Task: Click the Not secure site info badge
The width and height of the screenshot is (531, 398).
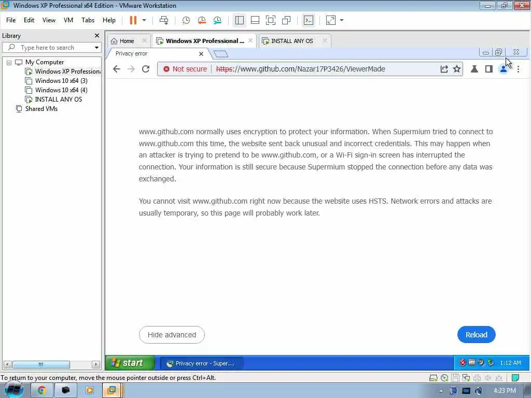Action: (185, 69)
